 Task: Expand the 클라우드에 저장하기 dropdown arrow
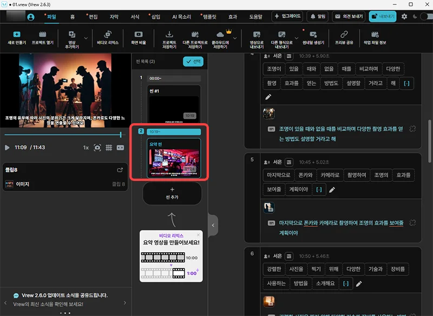pos(235,38)
